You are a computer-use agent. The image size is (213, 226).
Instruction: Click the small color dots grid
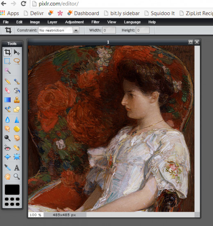coord(12,201)
